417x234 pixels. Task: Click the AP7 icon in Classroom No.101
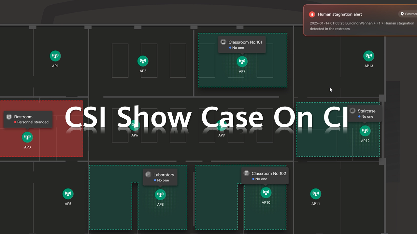(242, 61)
